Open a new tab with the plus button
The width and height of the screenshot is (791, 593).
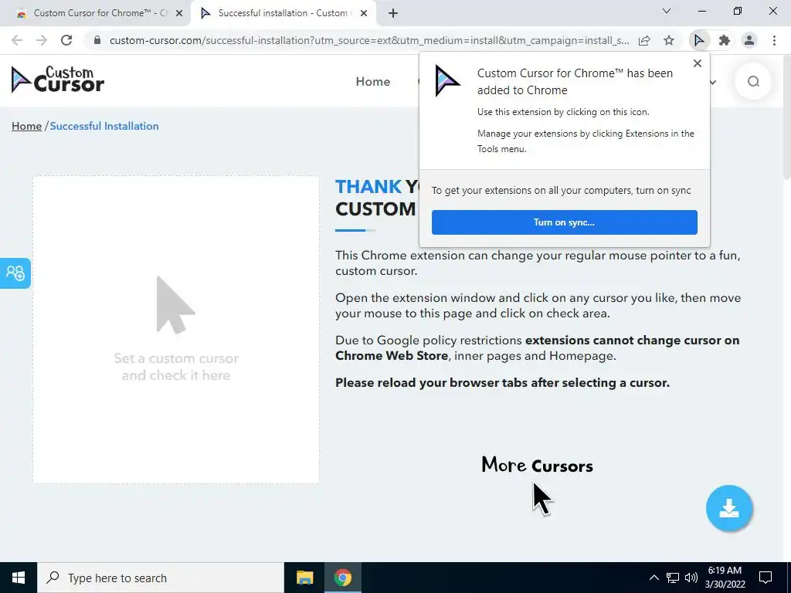[393, 14]
